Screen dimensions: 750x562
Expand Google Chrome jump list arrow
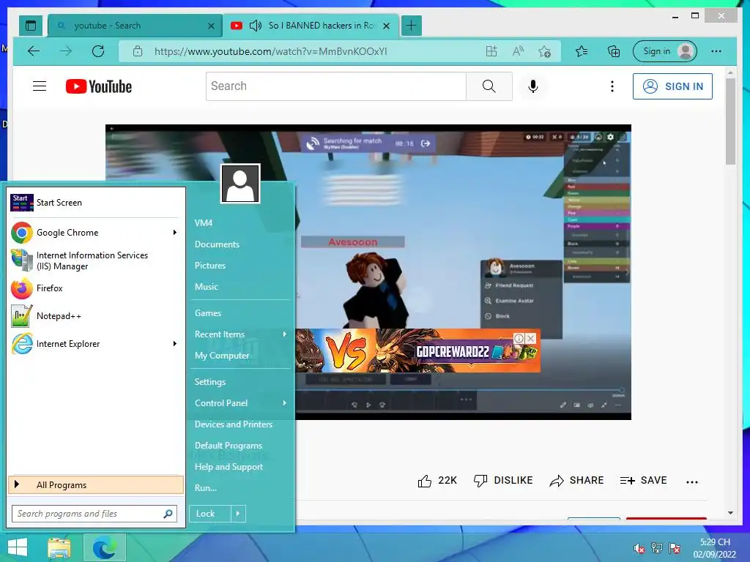point(175,232)
